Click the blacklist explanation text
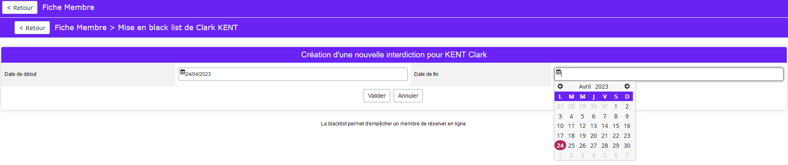 394,124
